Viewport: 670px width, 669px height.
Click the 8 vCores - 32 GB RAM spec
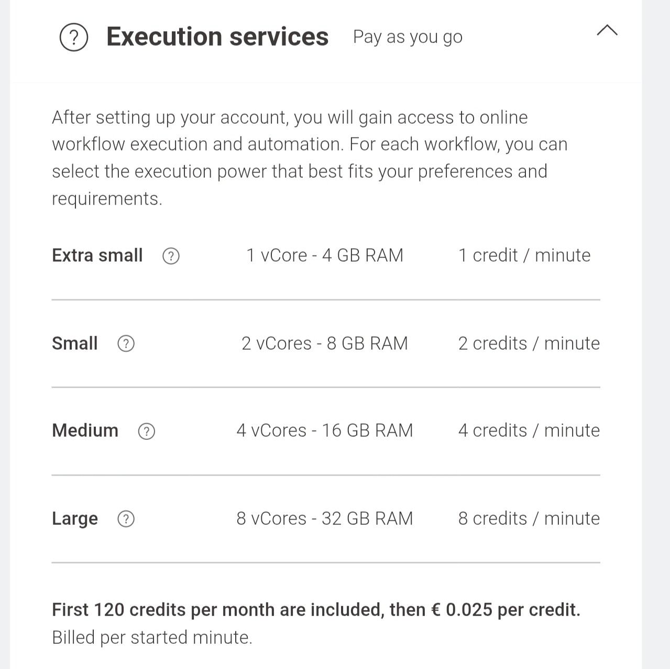tap(325, 519)
